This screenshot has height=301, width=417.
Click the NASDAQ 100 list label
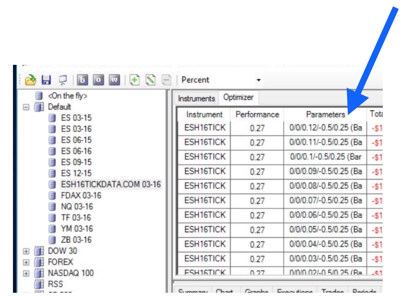pyautogui.click(x=71, y=273)
